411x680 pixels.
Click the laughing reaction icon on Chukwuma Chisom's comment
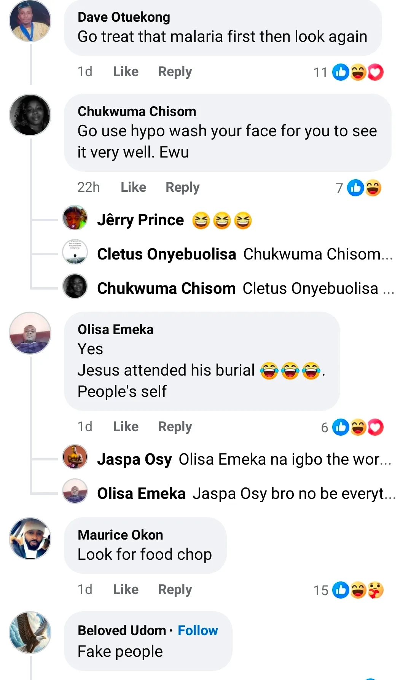coord(373,188)
